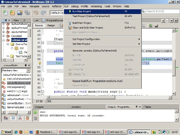Click the Undo toolbar icon
Viewport: 180px width, 135px height.
coord(36,13)
